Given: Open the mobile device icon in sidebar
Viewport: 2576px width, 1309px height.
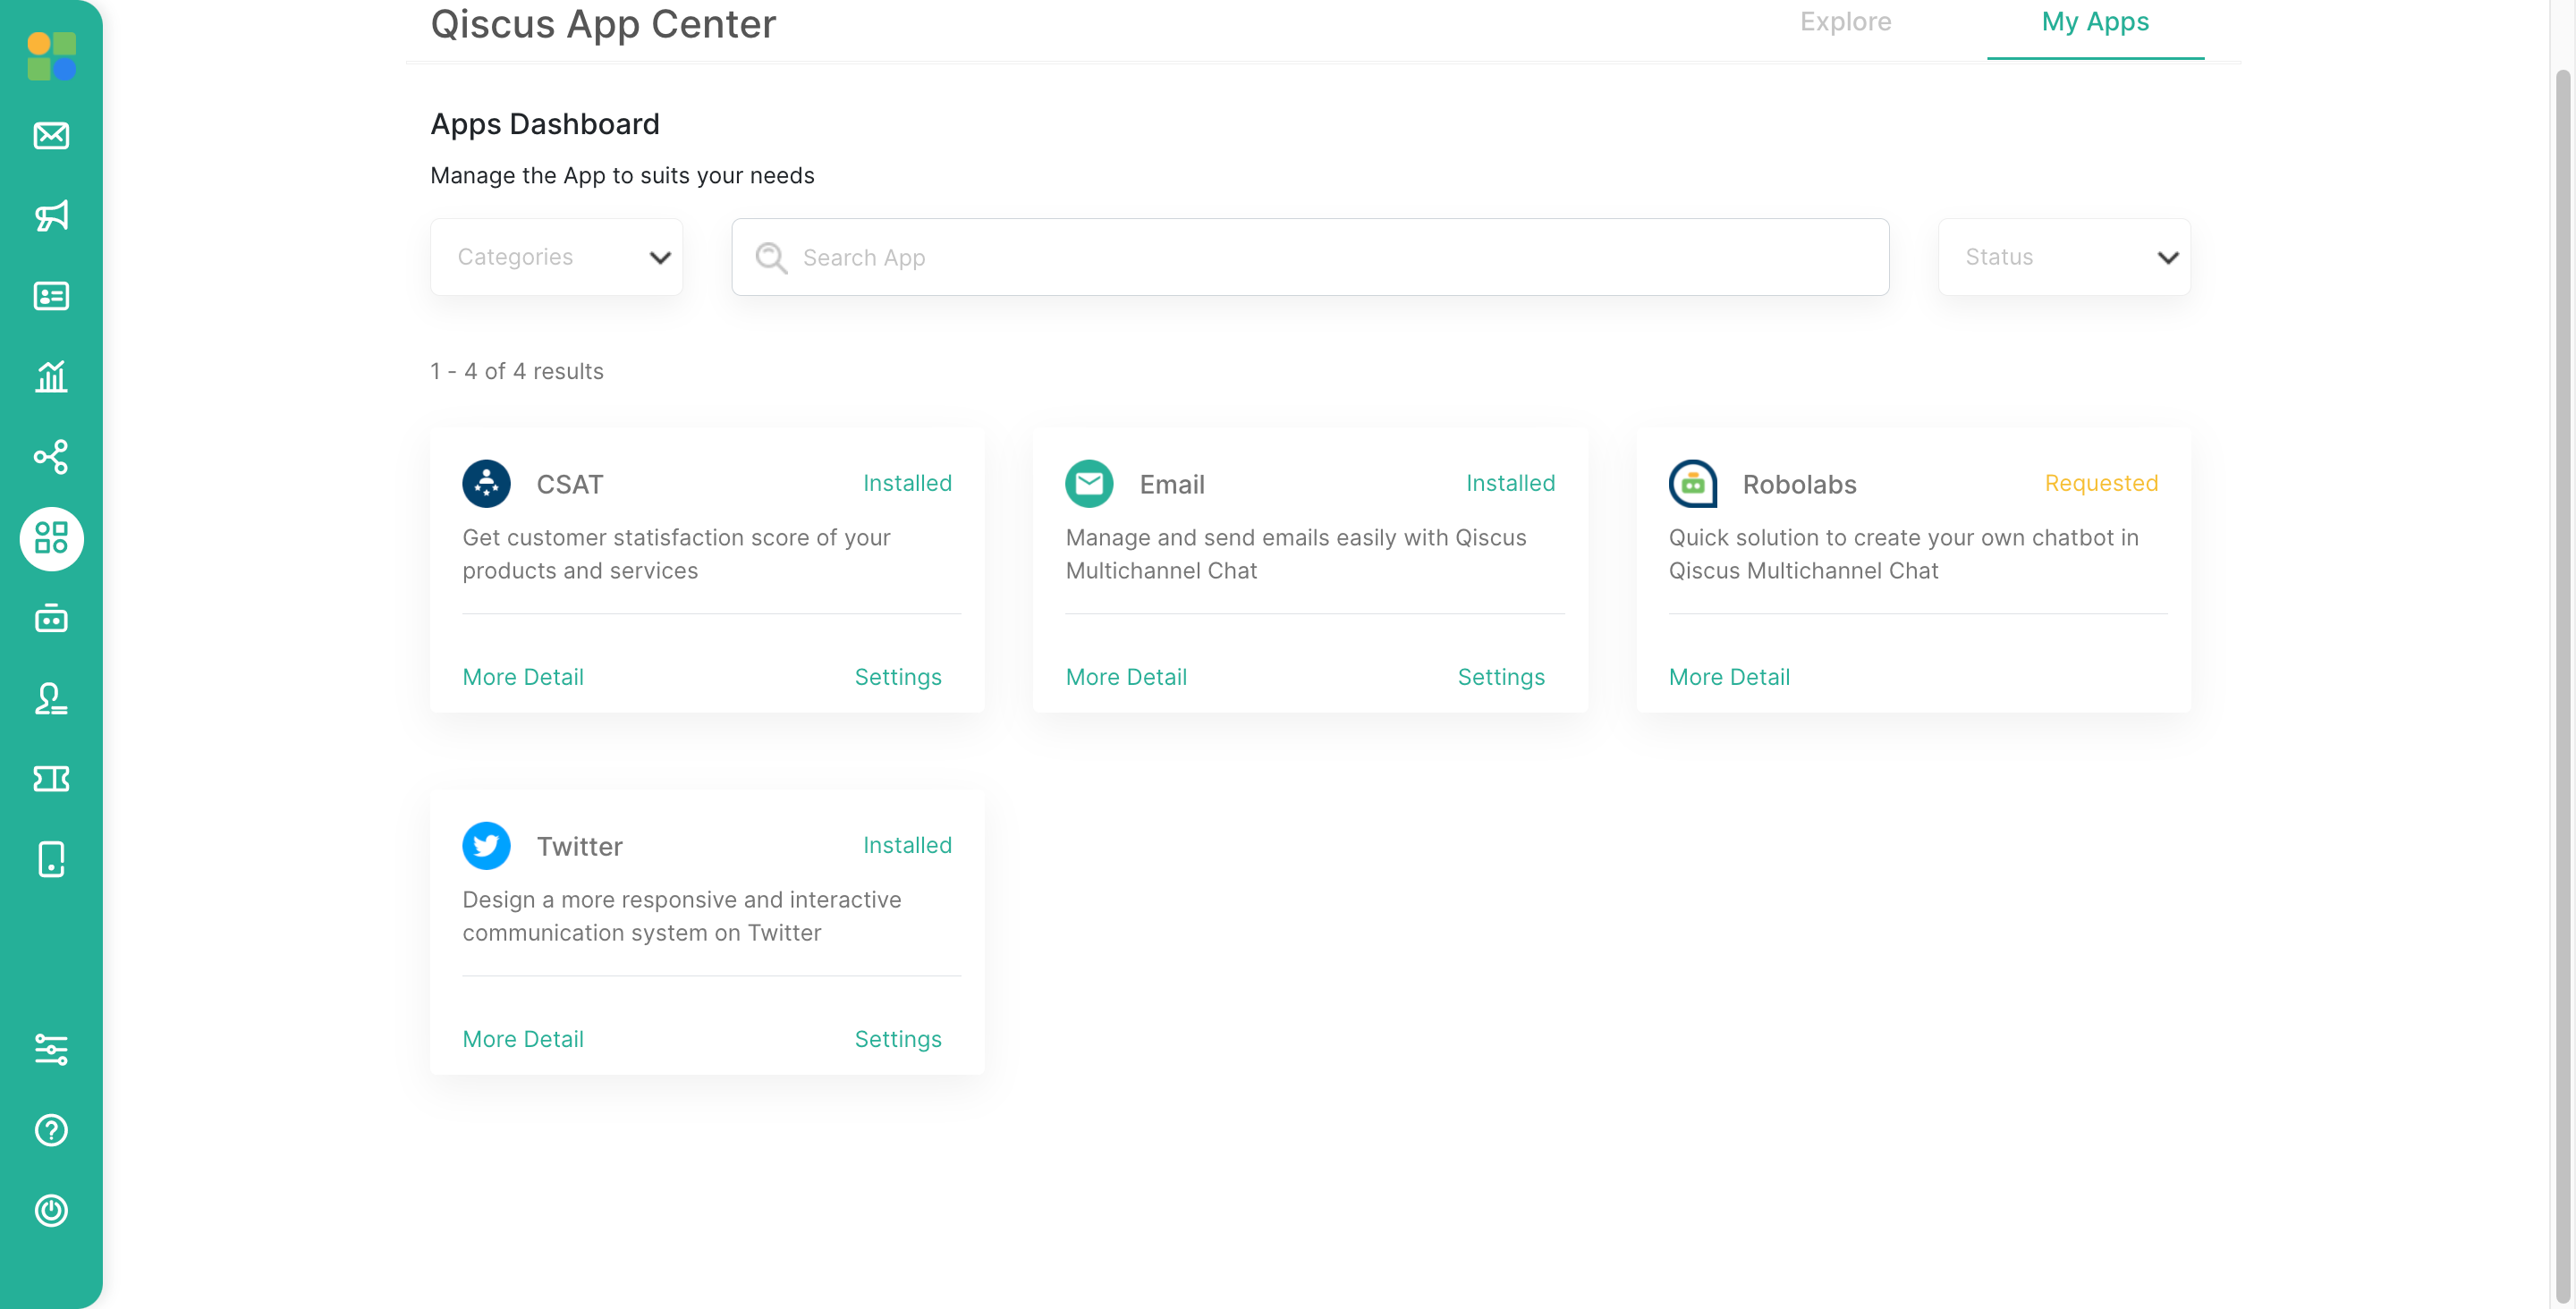Looking at the screenshot, I should point(51,859).
